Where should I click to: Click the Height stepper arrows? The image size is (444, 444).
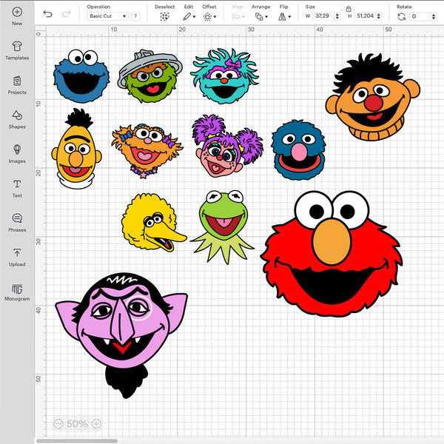pyautogui.click(x=379, y=16)
